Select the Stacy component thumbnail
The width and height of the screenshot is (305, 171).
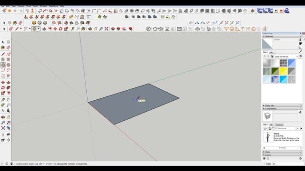(268, 137)
